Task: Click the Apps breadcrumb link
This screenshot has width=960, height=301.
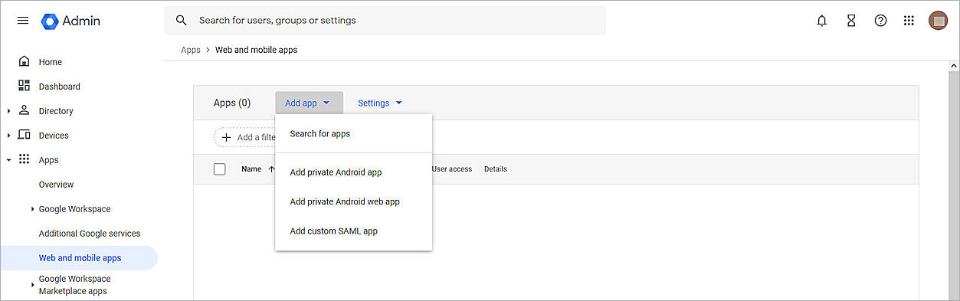Action: 191,50
